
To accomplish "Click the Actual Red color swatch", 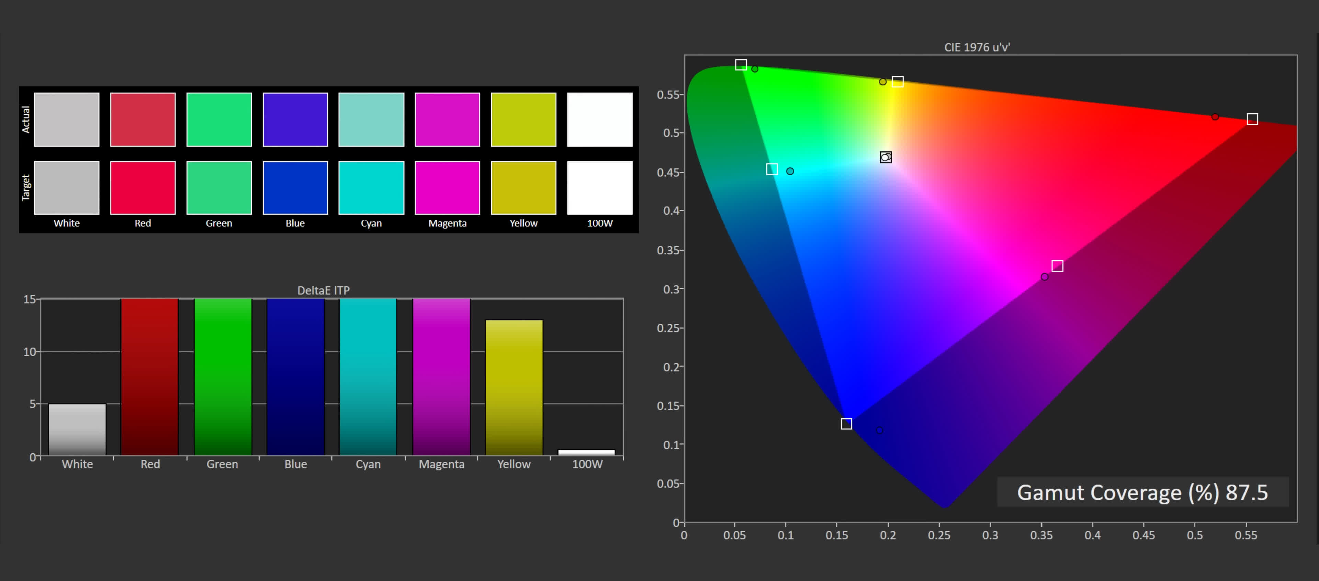I will point(143,119).
